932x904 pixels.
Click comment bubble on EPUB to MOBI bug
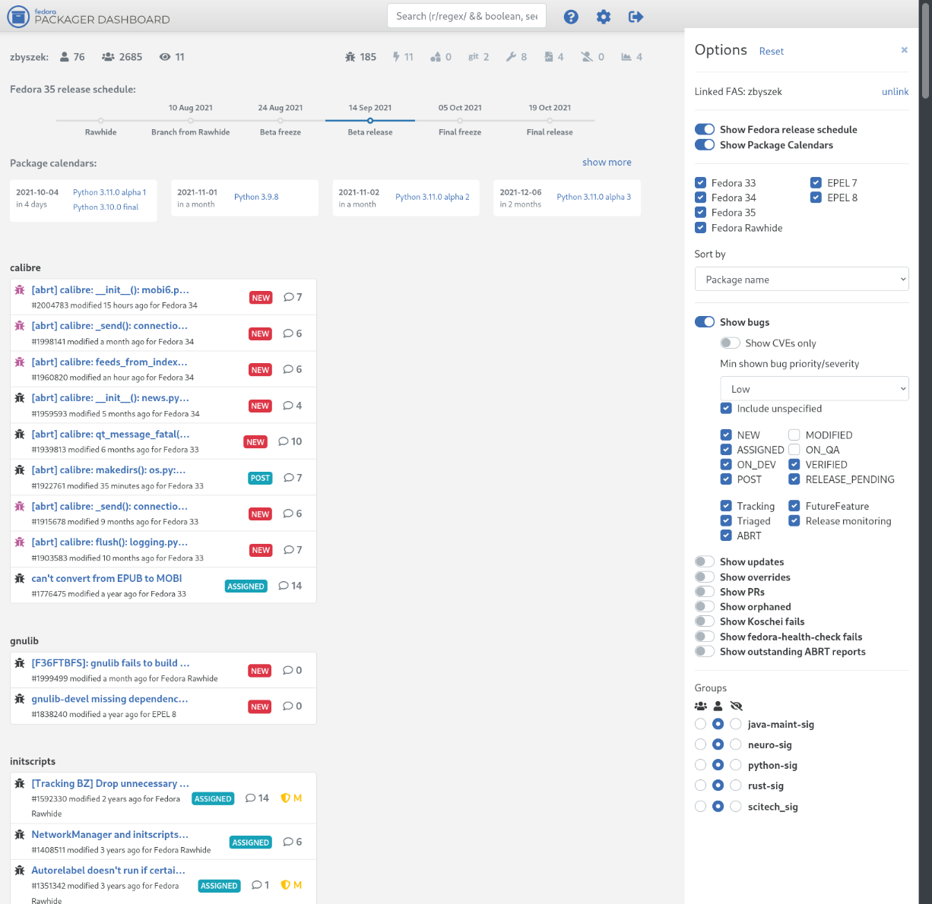click(284, 586)
